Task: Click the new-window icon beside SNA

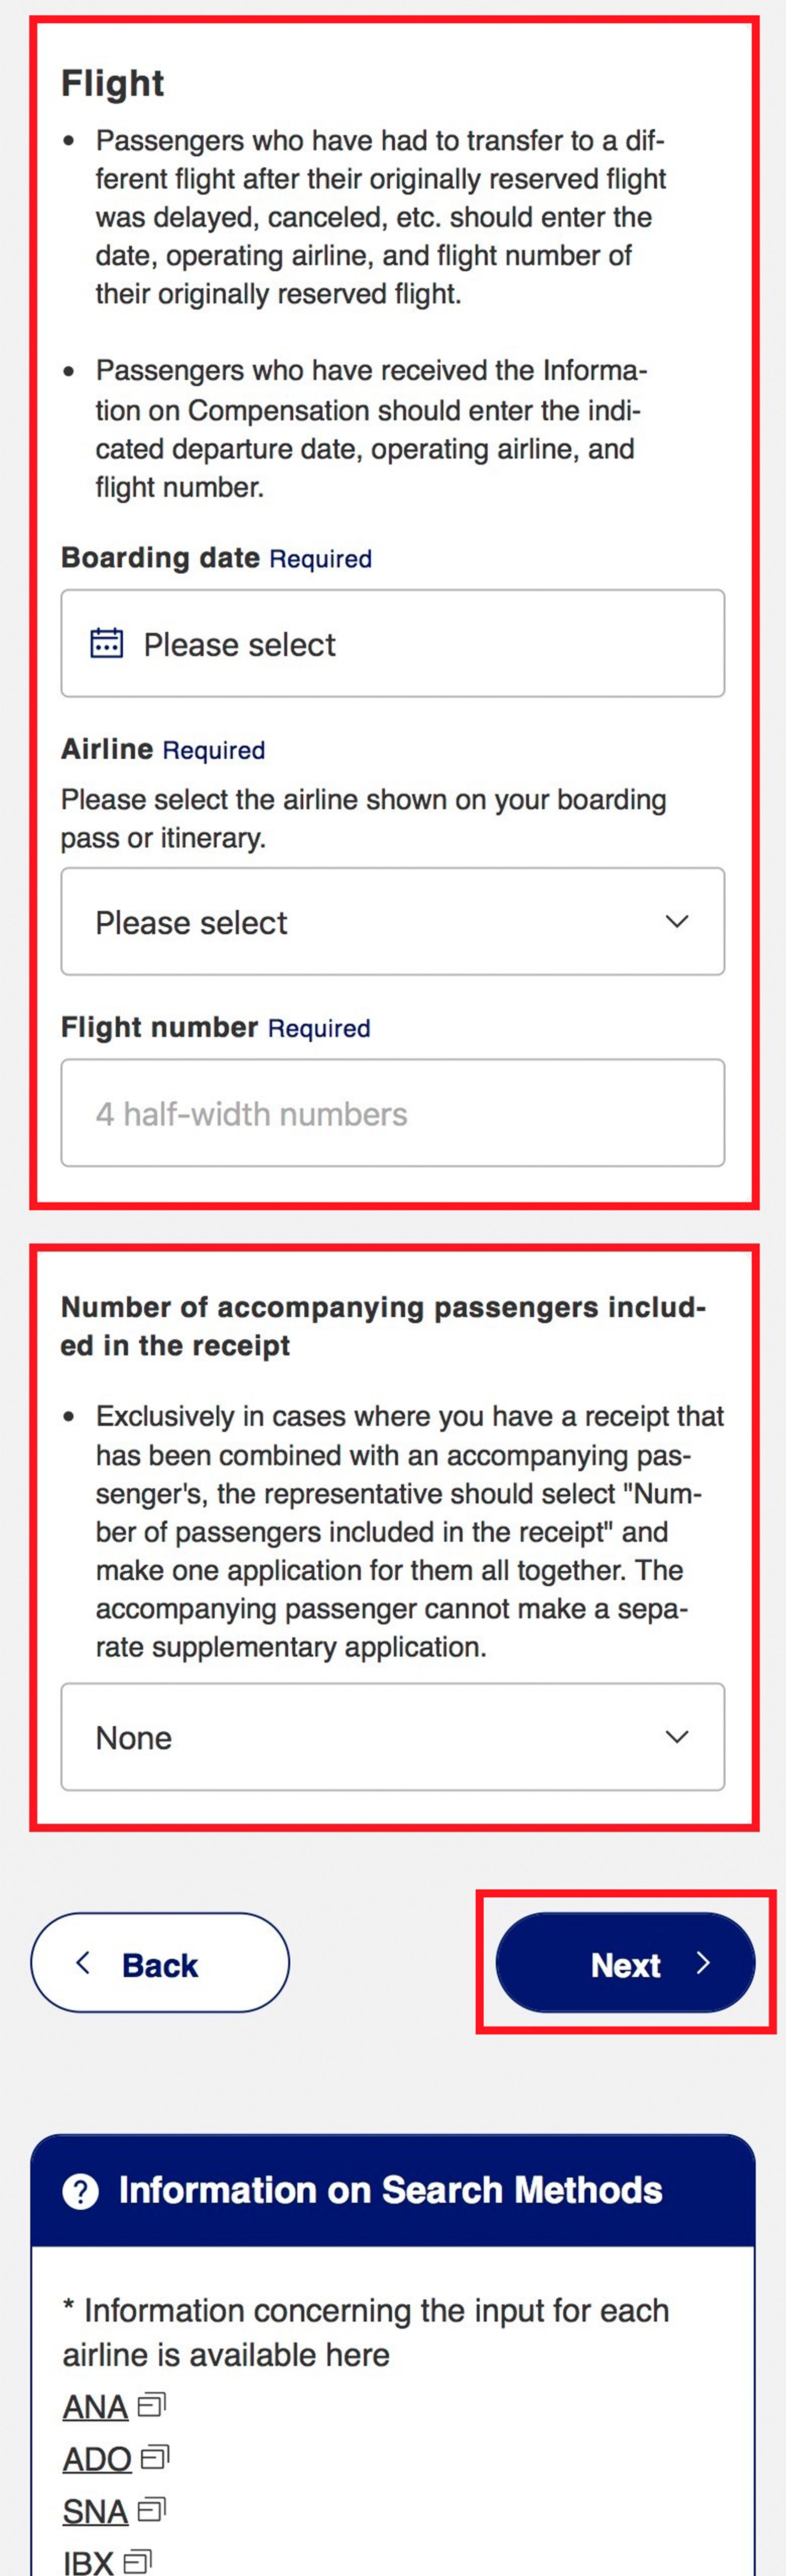Action: point(152,2509)
